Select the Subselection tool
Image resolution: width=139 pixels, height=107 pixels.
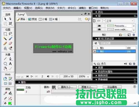pyautogui.click(x=10, y=19)
